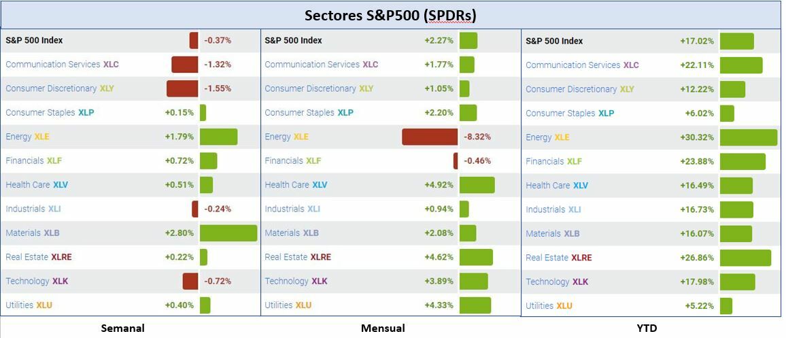786x338 pixels.
Task: Select Technology XLK in the weekly panel
Action: coord(37,281)
